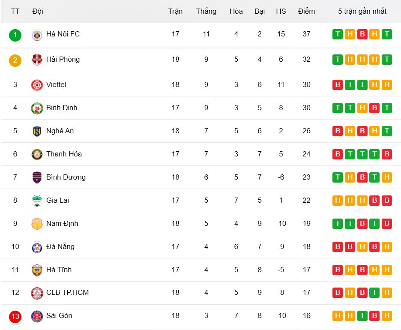The height and width of the screenshot is (330, 401).
Task: Open the Bình Dương team page
Action: (x=66, y=177)
